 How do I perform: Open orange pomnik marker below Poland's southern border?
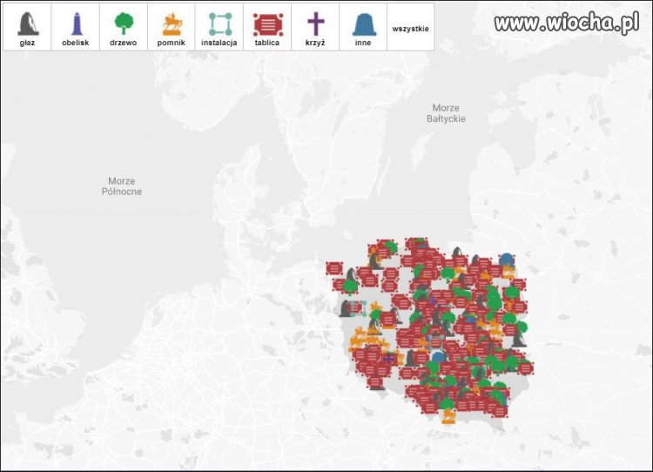(x=448, y=416)
